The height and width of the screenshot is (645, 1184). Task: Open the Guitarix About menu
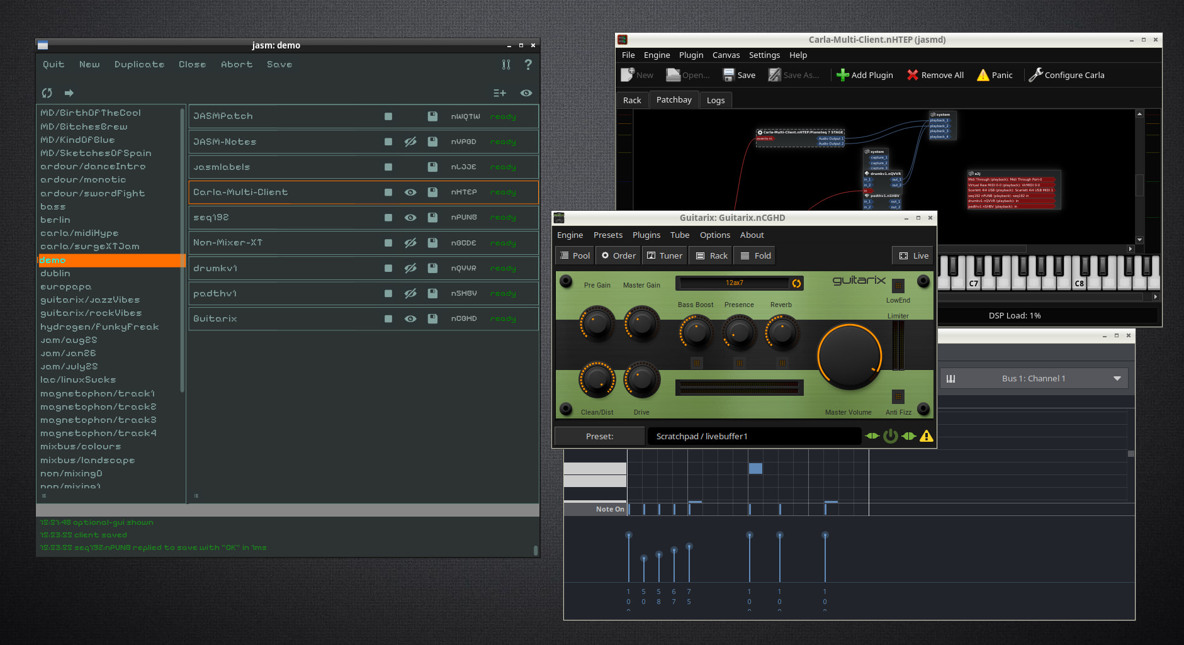[x=752, y=235]
